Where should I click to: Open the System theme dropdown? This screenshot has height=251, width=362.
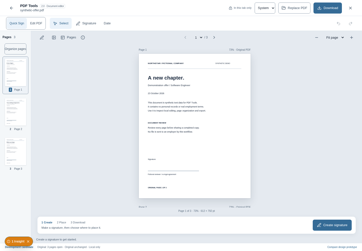(x=265, y=8)
